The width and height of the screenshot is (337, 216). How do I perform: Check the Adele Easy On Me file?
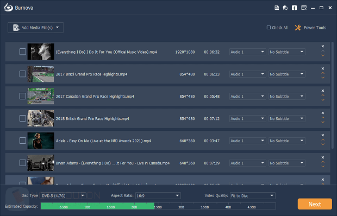23,141
